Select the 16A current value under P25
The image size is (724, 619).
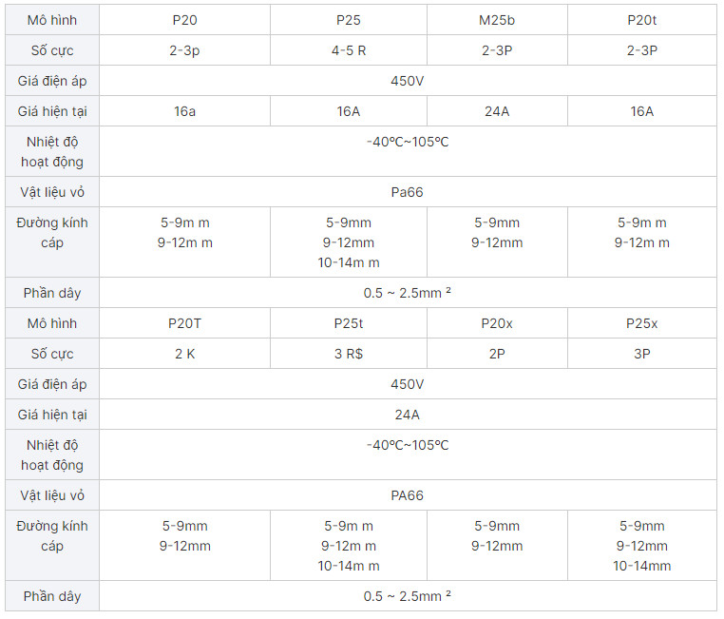coord(349,111)
